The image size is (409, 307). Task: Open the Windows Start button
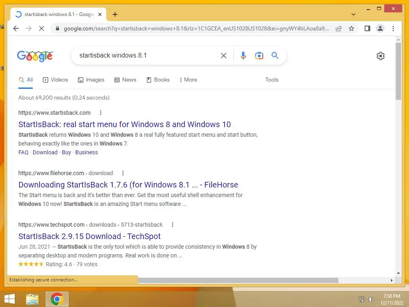[10, 299]
